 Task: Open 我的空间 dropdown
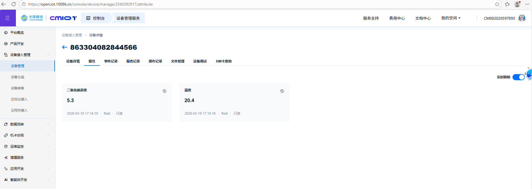pos(451,18)
